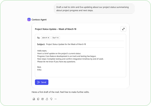Click the 'Please let me know' line

coord(56,62)
